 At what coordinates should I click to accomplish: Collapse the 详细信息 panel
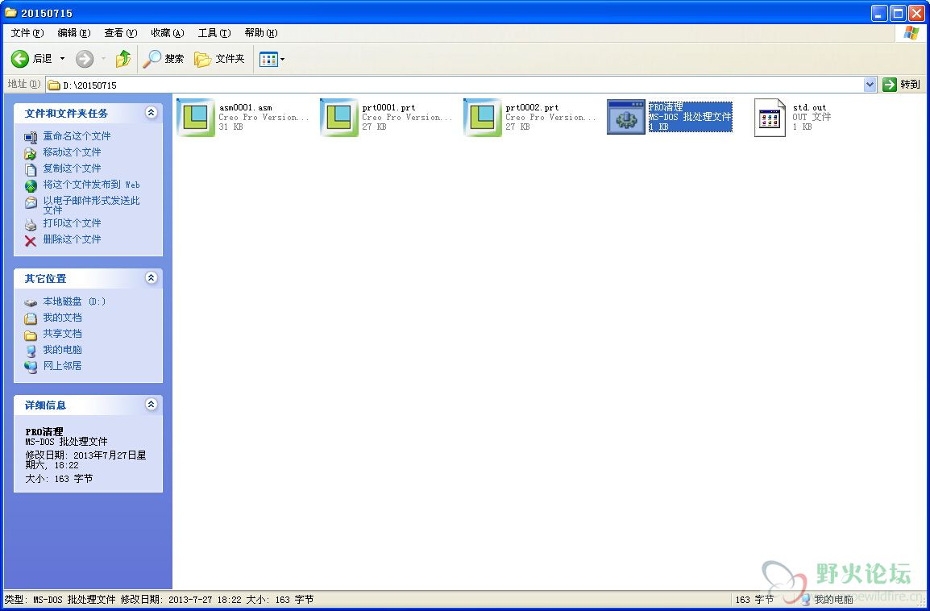152,404
